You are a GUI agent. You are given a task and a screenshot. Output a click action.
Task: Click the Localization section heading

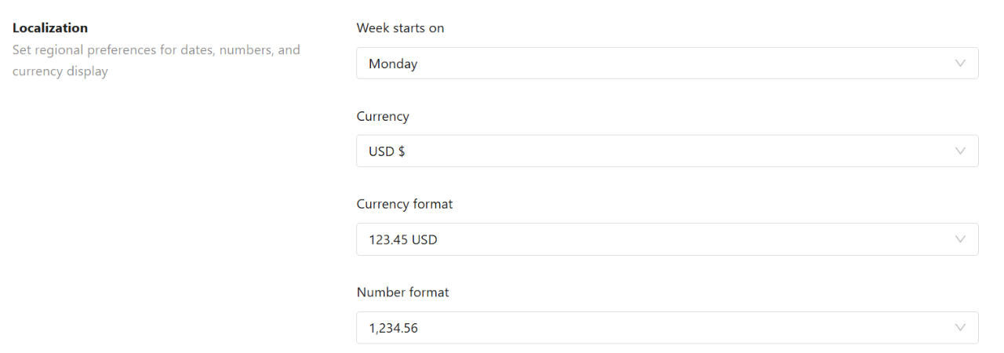pos(50,28)
